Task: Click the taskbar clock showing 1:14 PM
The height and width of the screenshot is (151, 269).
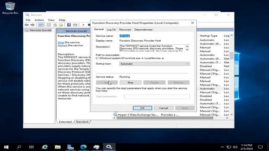Action: (x=247, y=147)
